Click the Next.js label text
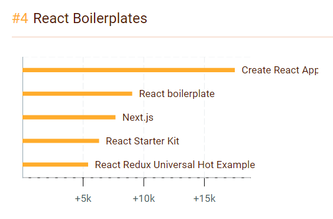This screenshot has height=219, width=333. 138,117
